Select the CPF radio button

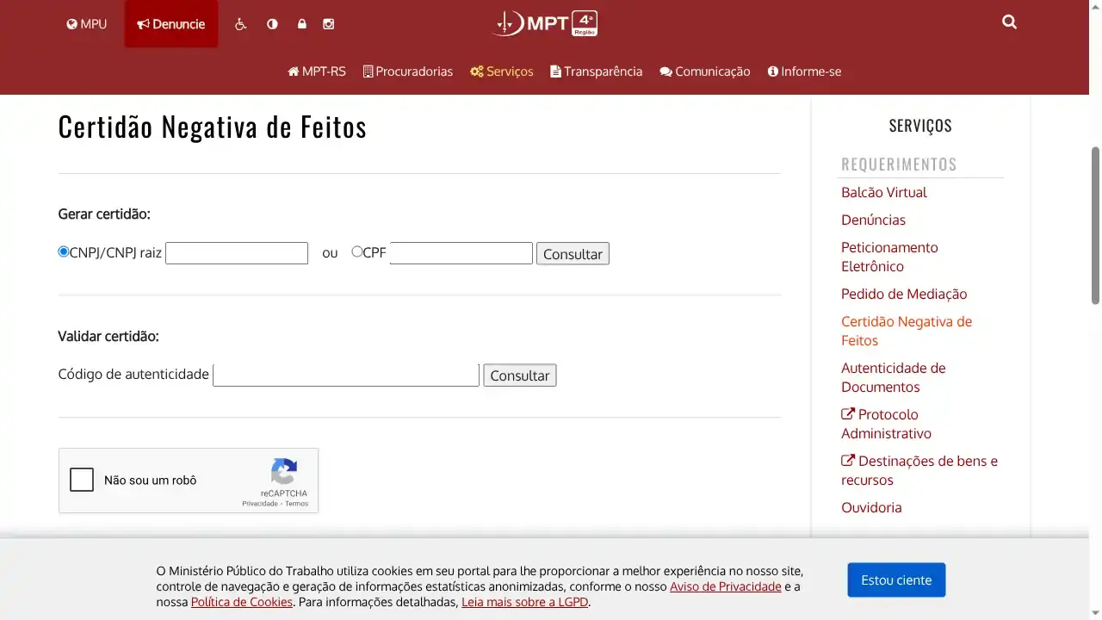click(357, 251)
